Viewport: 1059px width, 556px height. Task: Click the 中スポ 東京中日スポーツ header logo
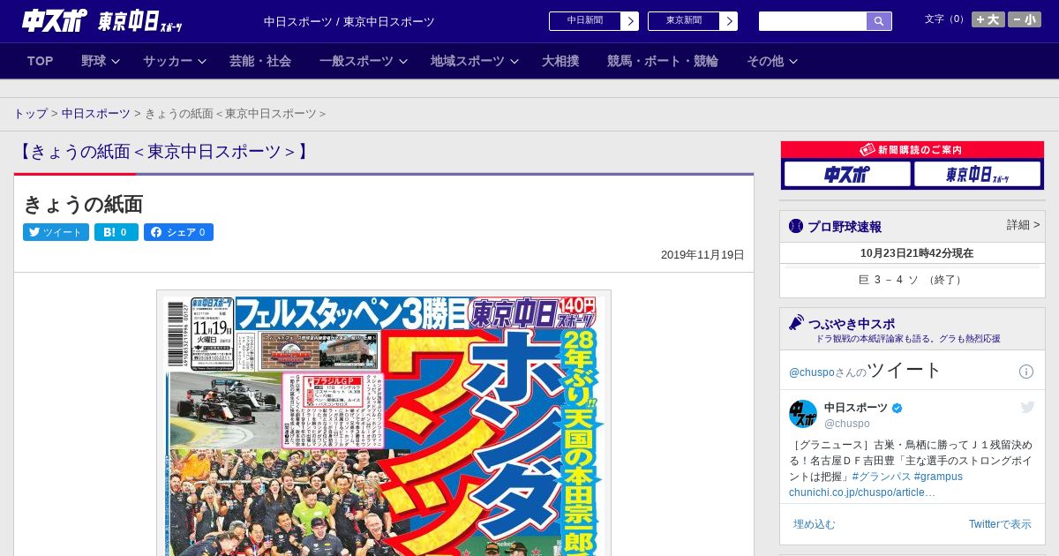tap(102, 20)
